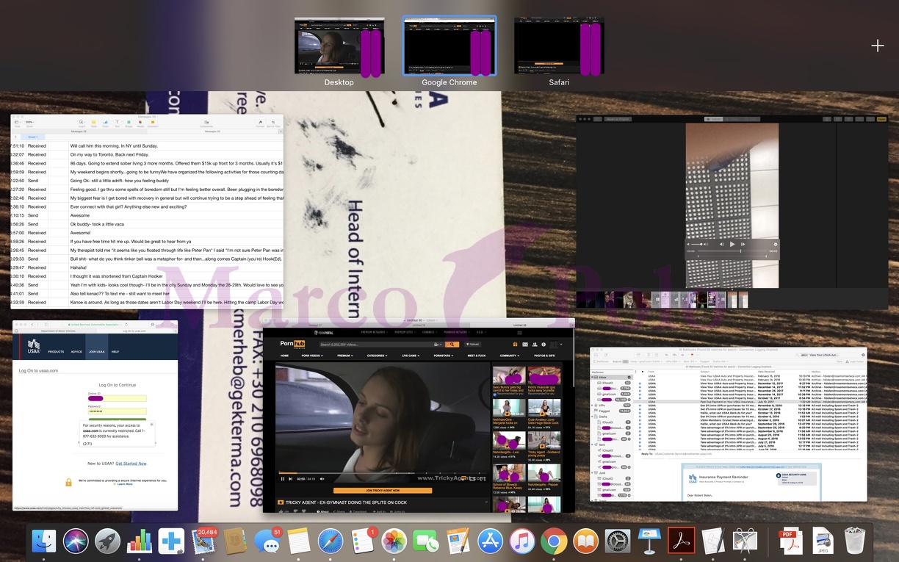Click Revert to Original in Photos
Image resolution: width=899 pixels, height=562 pixels.
(x=618, y=119)
